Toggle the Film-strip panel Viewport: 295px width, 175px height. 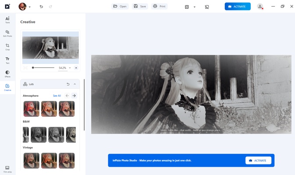[x=7, y=169]
